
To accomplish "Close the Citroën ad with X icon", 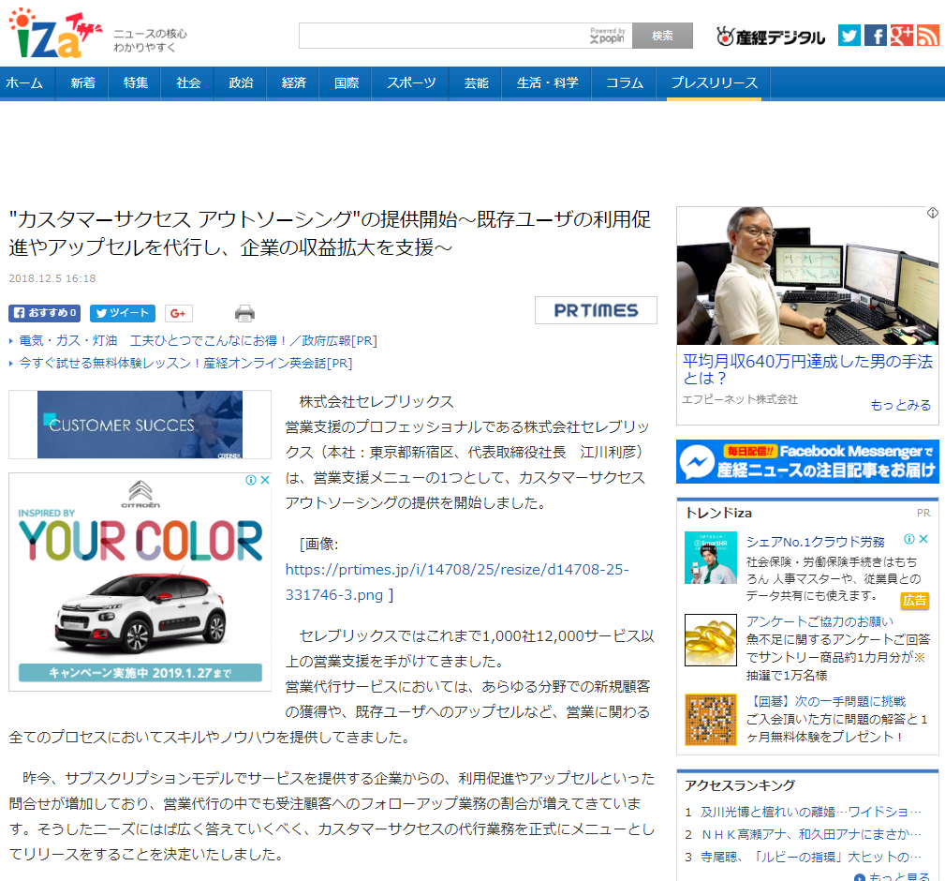I will 264,480.
